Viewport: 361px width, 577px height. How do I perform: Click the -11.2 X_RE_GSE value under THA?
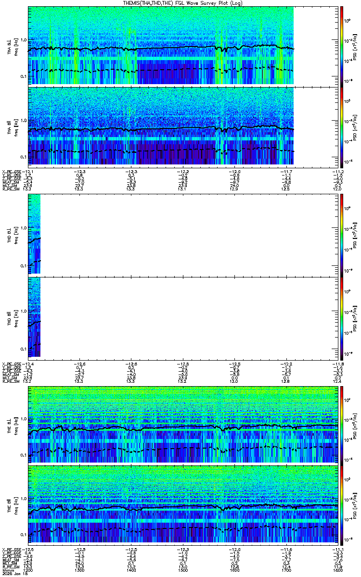click(338, 172)
